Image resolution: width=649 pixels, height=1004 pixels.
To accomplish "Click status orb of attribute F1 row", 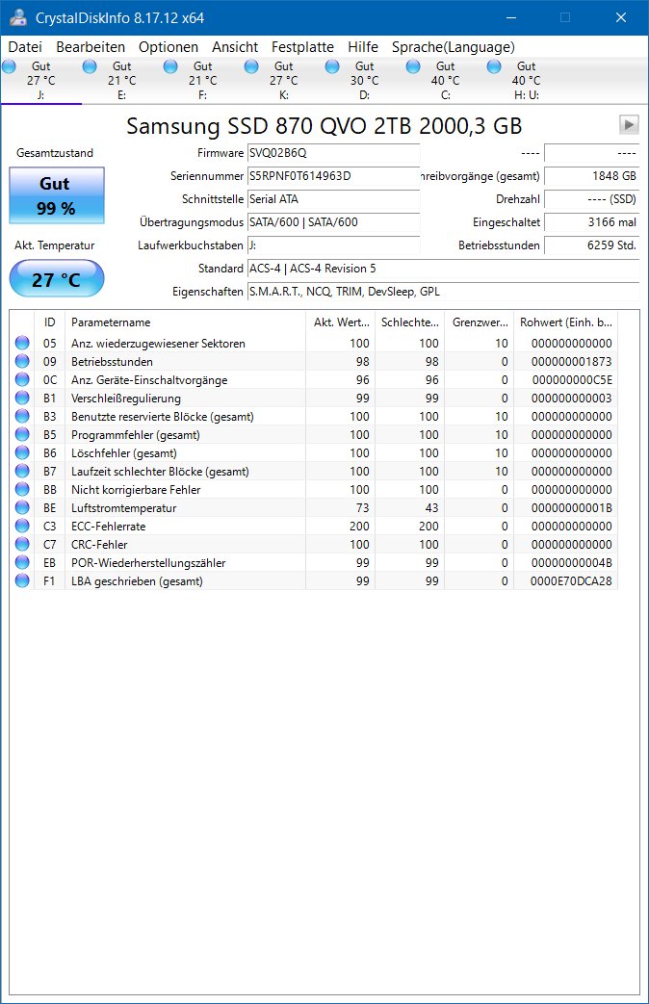I will [22, 580].
